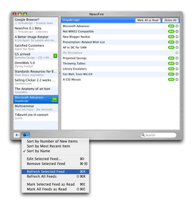Screen dimensions: 194x206
Task: Click NEW badge on Get Well, from WV/04
Action: [171, 74]
